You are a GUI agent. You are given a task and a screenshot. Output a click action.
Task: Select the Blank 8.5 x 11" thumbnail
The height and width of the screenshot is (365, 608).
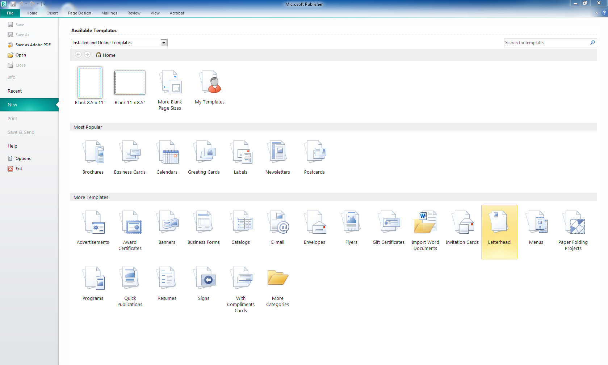coord(90,83)
